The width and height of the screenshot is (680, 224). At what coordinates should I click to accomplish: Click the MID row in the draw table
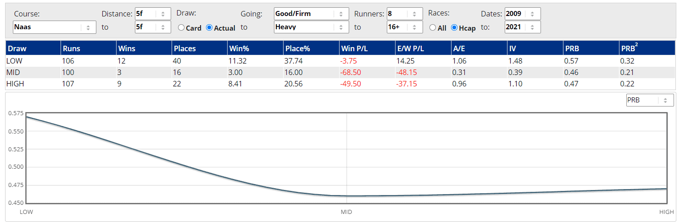click(14, 72)
